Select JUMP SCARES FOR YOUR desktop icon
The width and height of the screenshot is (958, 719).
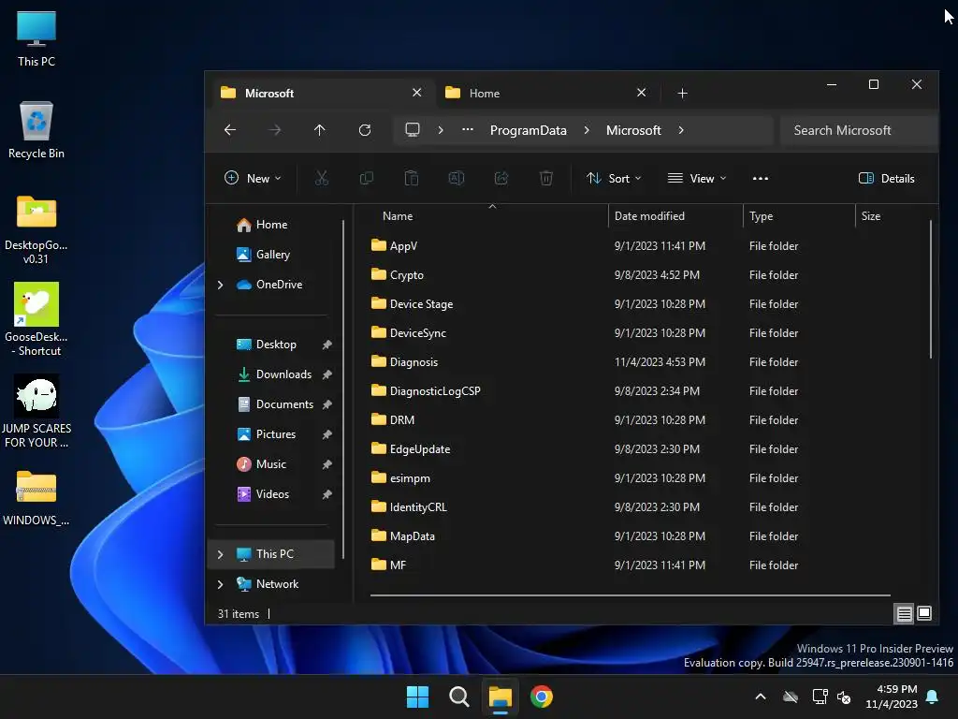[36, 412]
